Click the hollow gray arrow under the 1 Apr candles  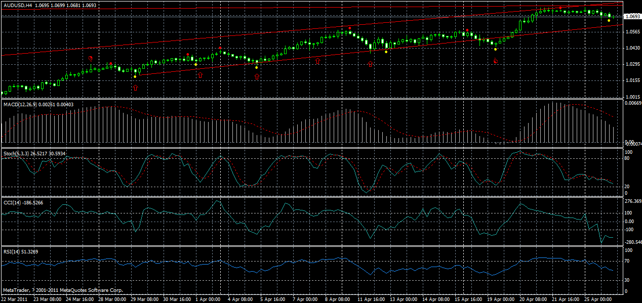[200, 75]
